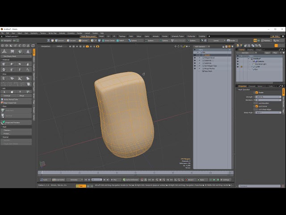
Task: Click the timeline ruler at frame 24
Action: coord(80,172)
